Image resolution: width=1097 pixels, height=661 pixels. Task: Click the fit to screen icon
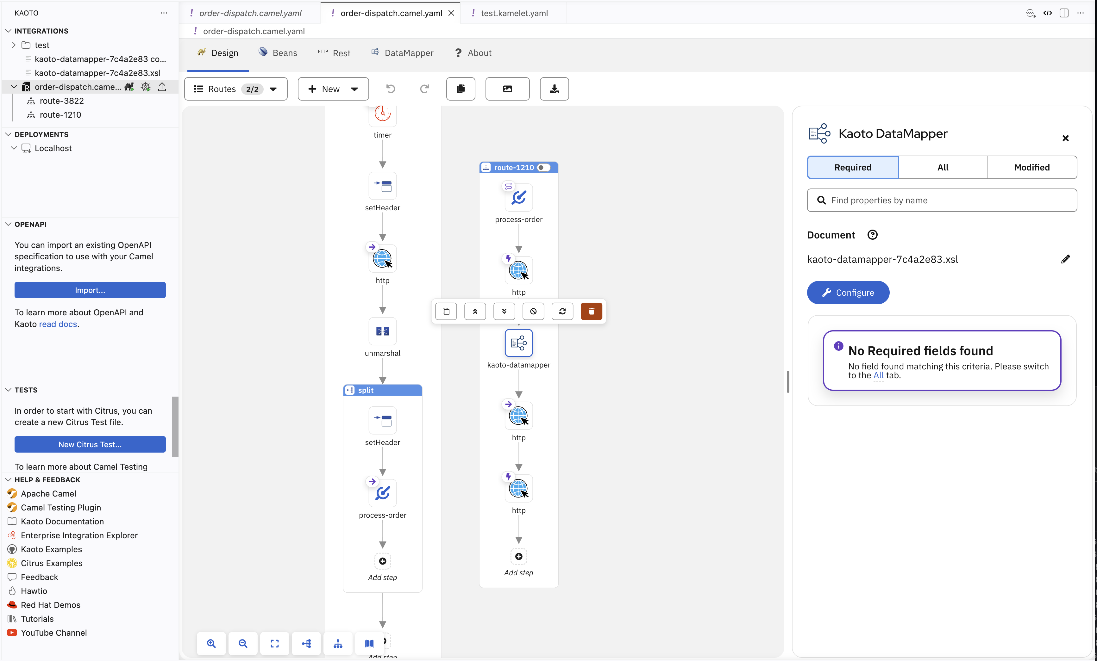[275, 643]
